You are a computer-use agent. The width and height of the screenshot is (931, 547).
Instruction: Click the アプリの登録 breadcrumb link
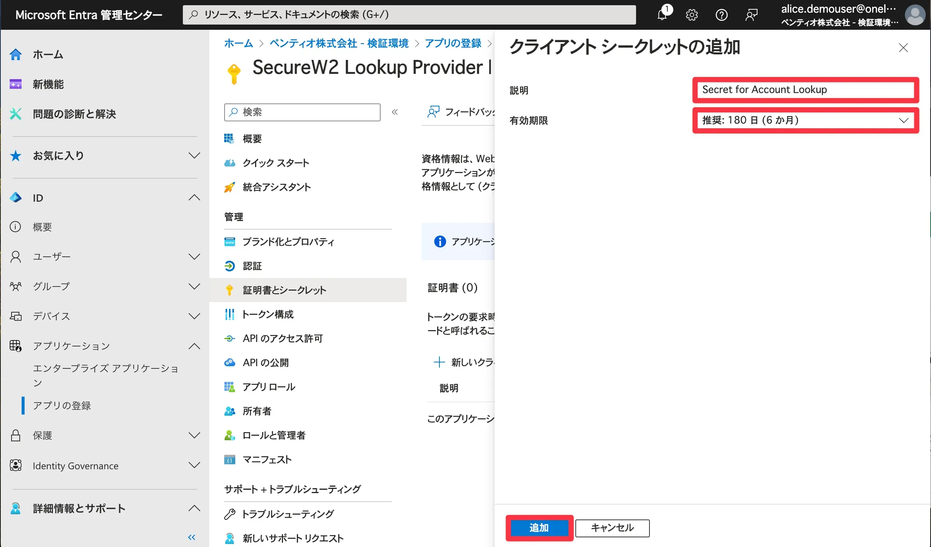click(453, 43)
